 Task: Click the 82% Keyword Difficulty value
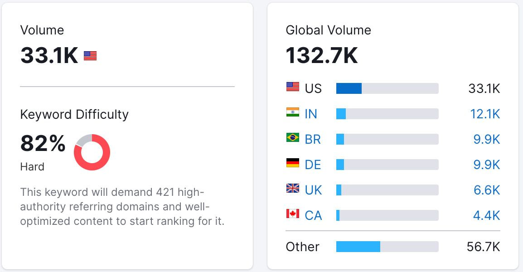click(x=43, y=144)
